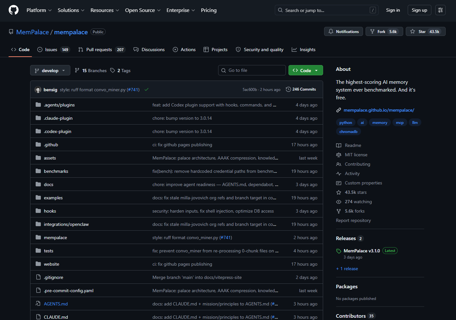Expand the green Code dropdown button
This screenshot has height=320, width=456.
tap(305, 71)
